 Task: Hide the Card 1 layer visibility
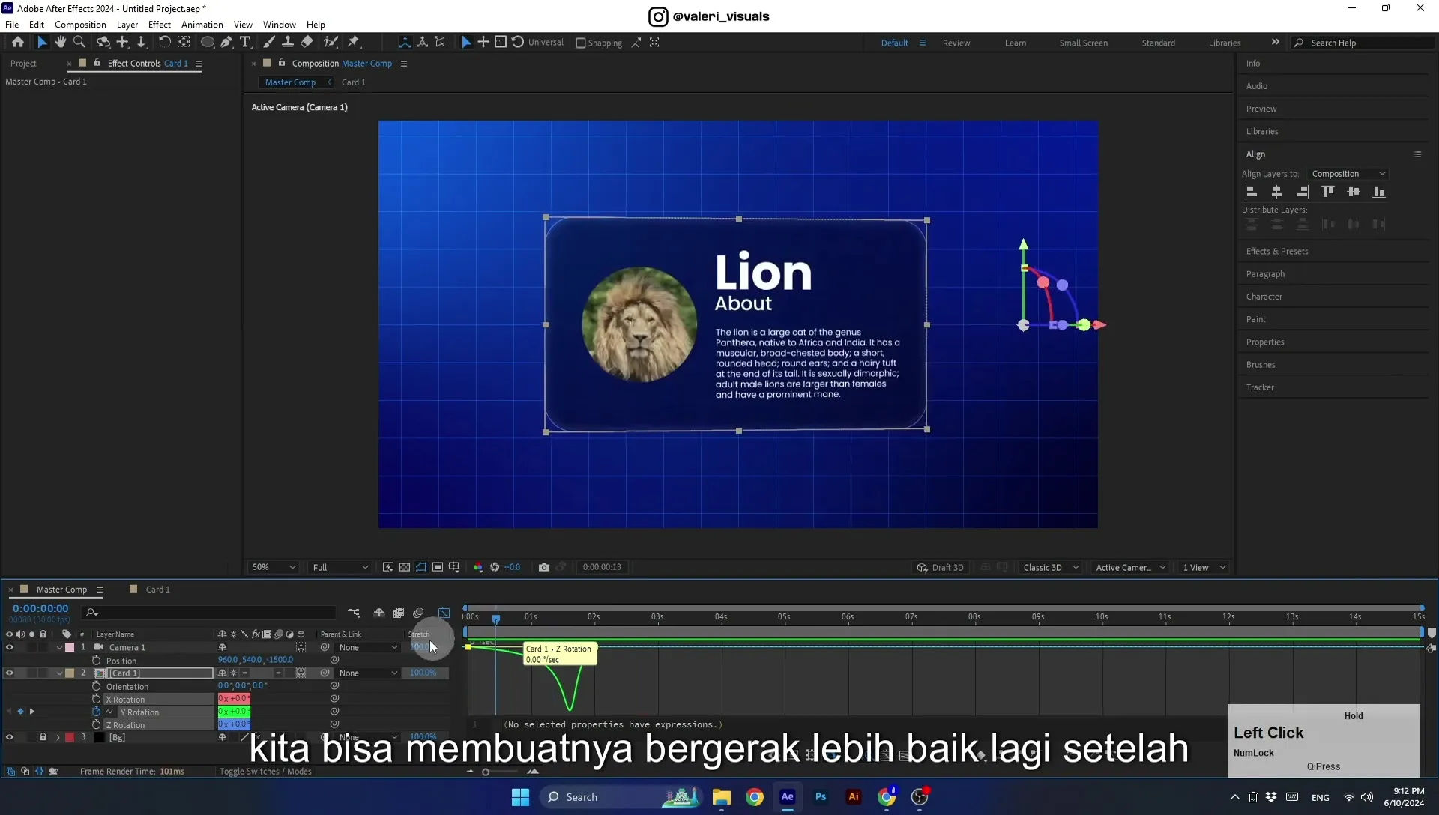(x=10, y=673)
